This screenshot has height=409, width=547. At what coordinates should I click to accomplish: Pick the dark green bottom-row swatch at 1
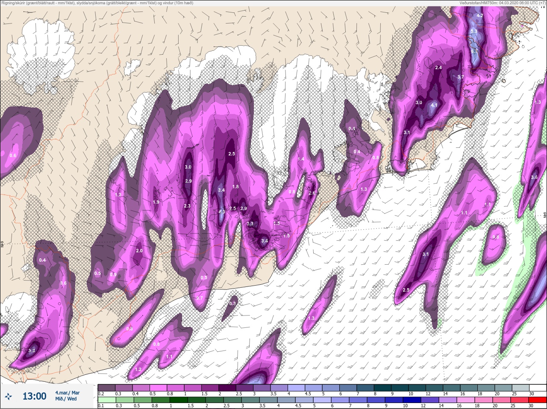coord(178,400)
